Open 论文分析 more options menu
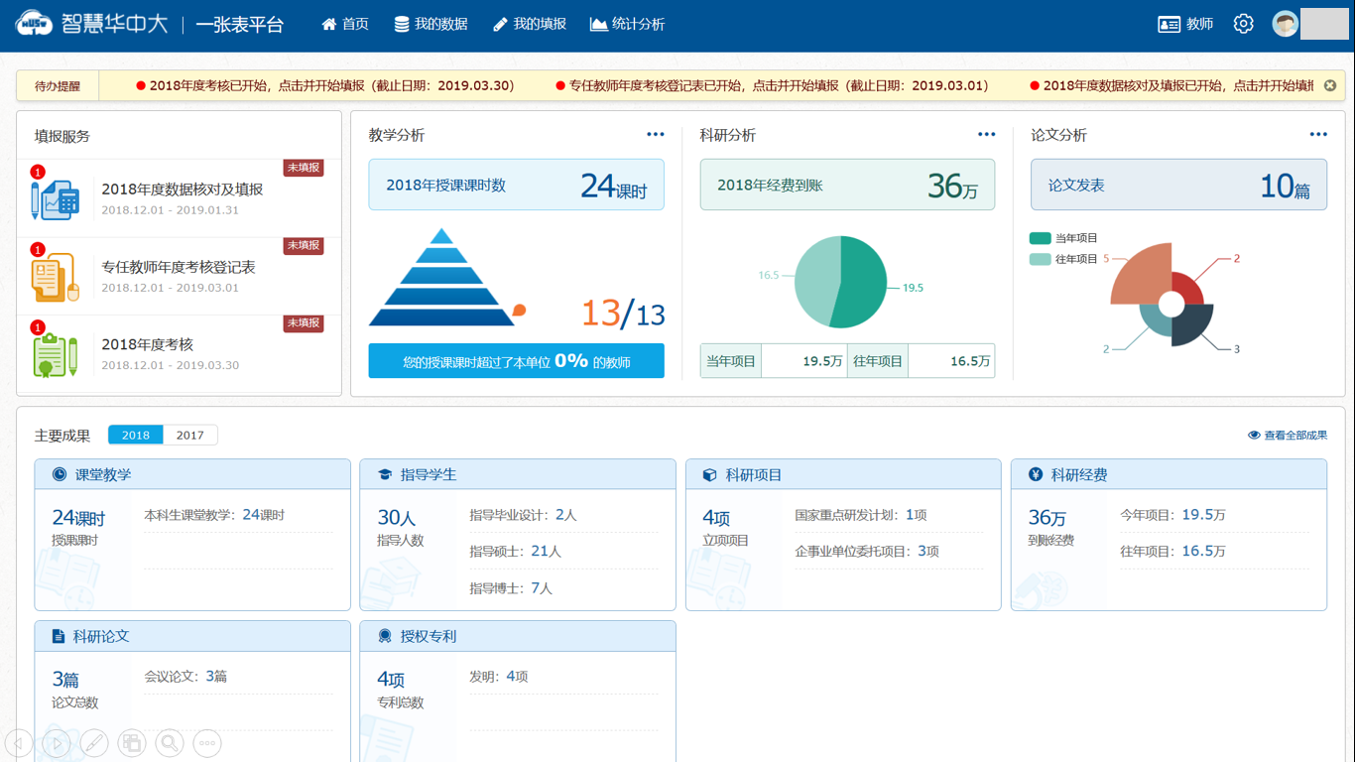 [x=1317, y=135]
